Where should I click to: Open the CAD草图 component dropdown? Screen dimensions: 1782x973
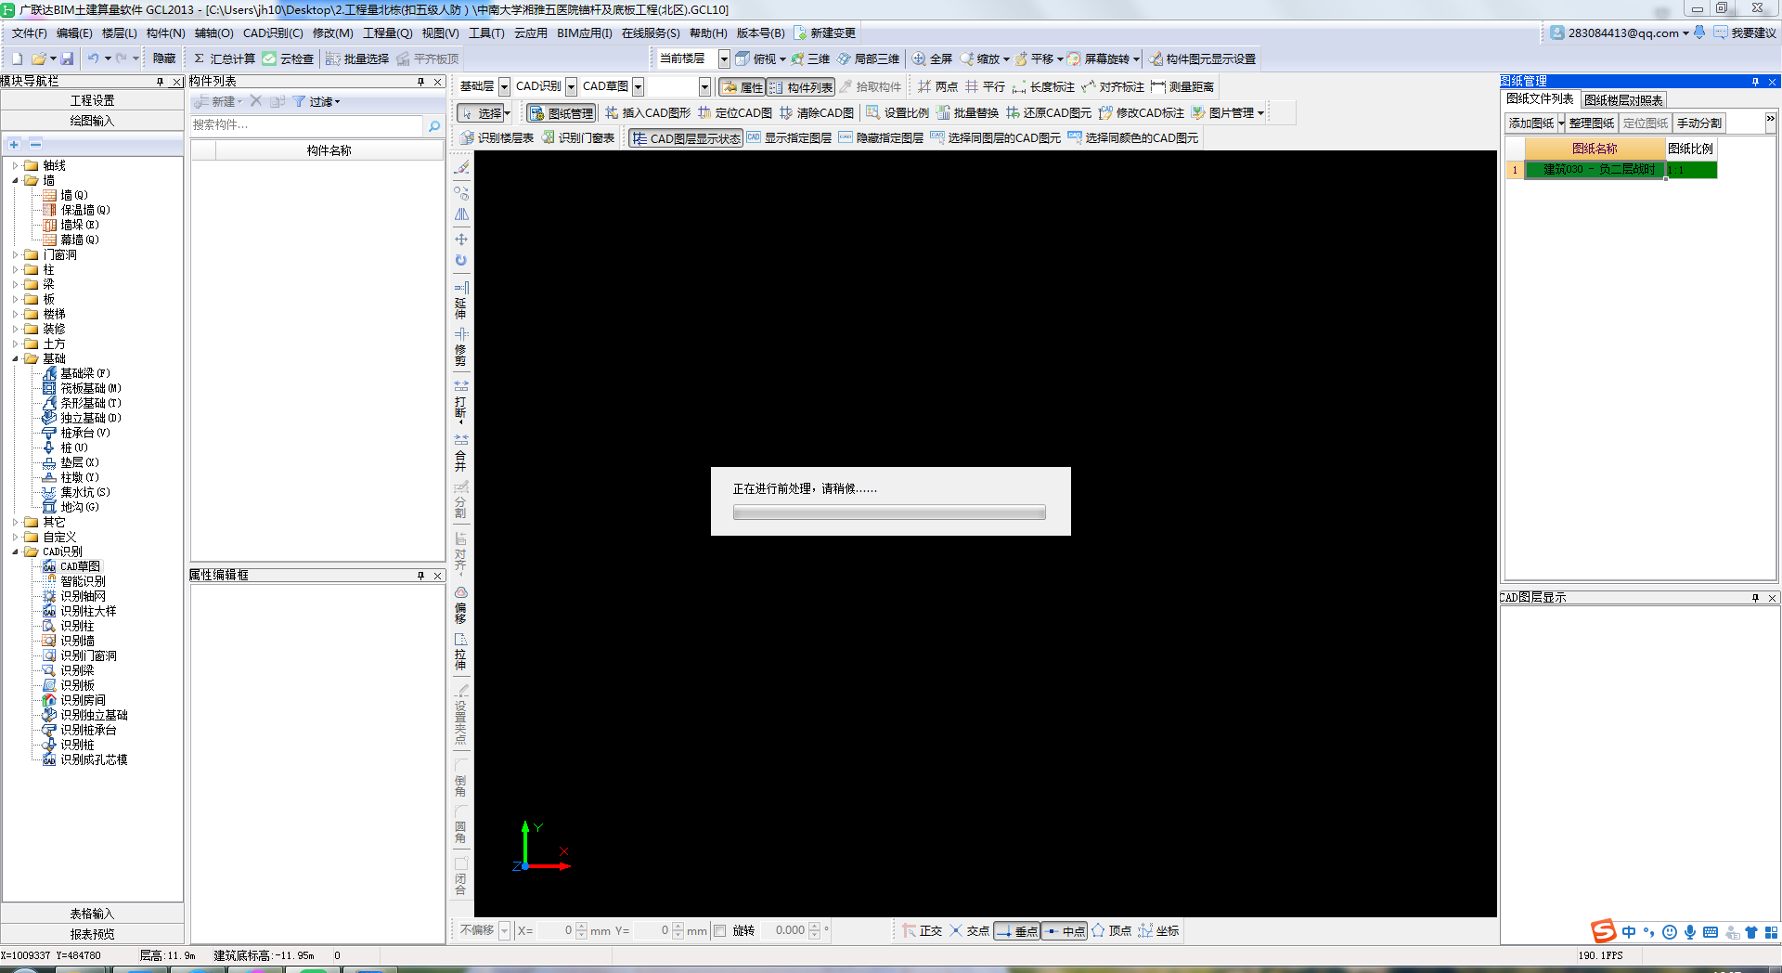click(638, 86)
